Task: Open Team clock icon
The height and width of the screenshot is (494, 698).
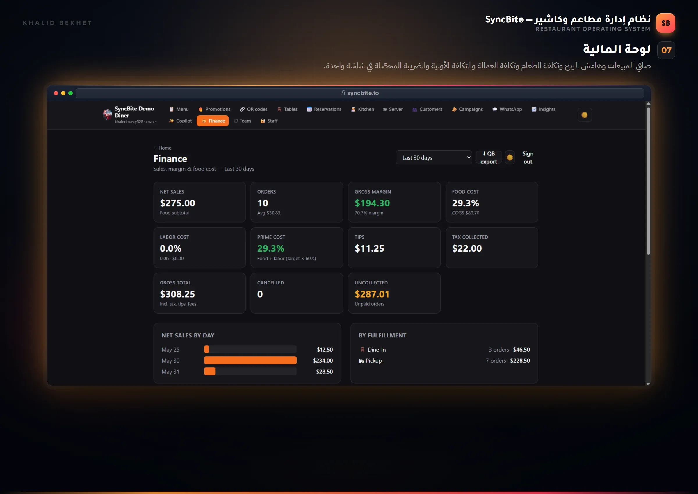Action: (x=236, y=121)
